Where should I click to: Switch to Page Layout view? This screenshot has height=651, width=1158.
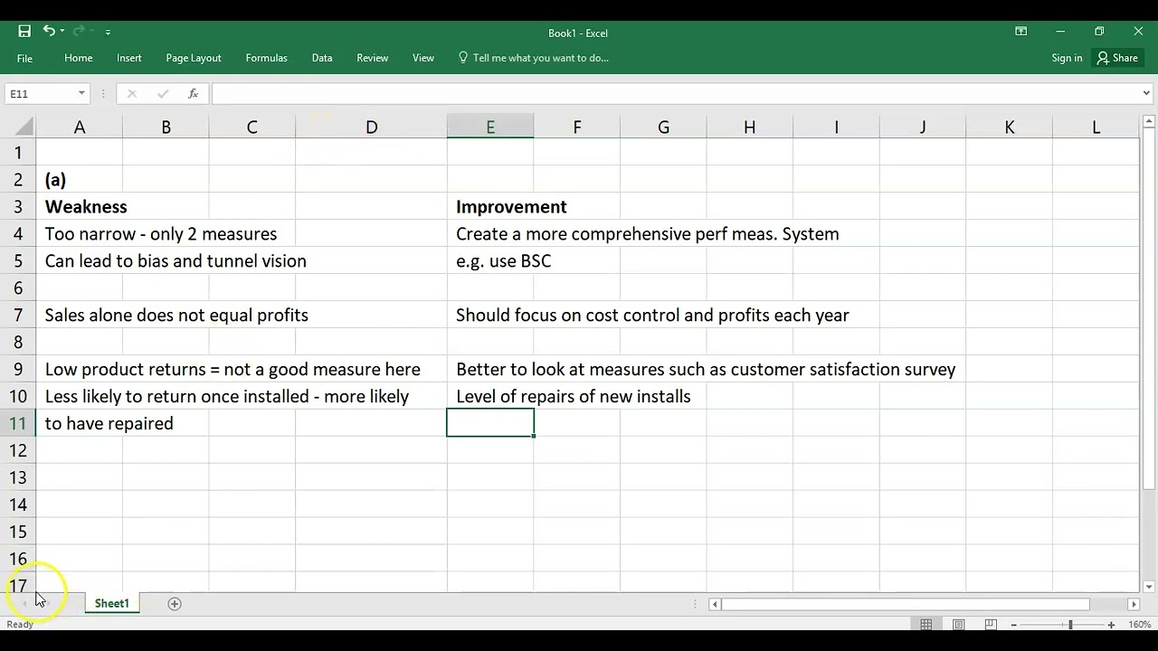(959, 625)
